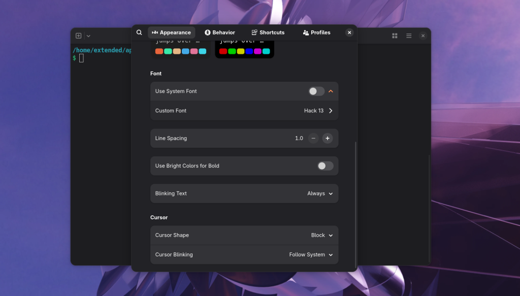Click the new tab plus icon
520x296 pixels.
click(79, 36)
